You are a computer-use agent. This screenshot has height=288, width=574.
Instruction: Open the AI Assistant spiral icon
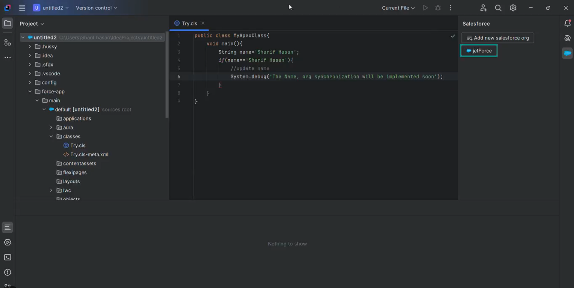pos(567,38)
